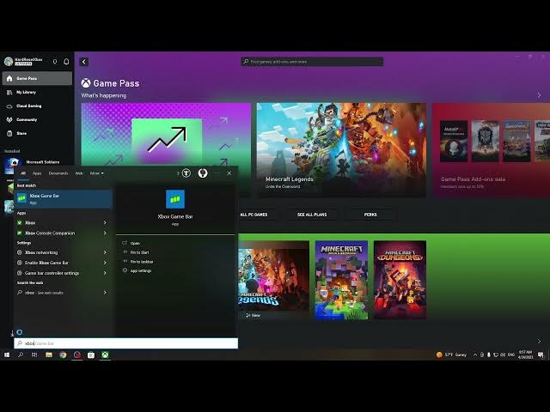Image resolution: width=550 pixels, height=412 pixels.
Task: Select the Xbox Game Bar best match
Action: coord(63,198)
